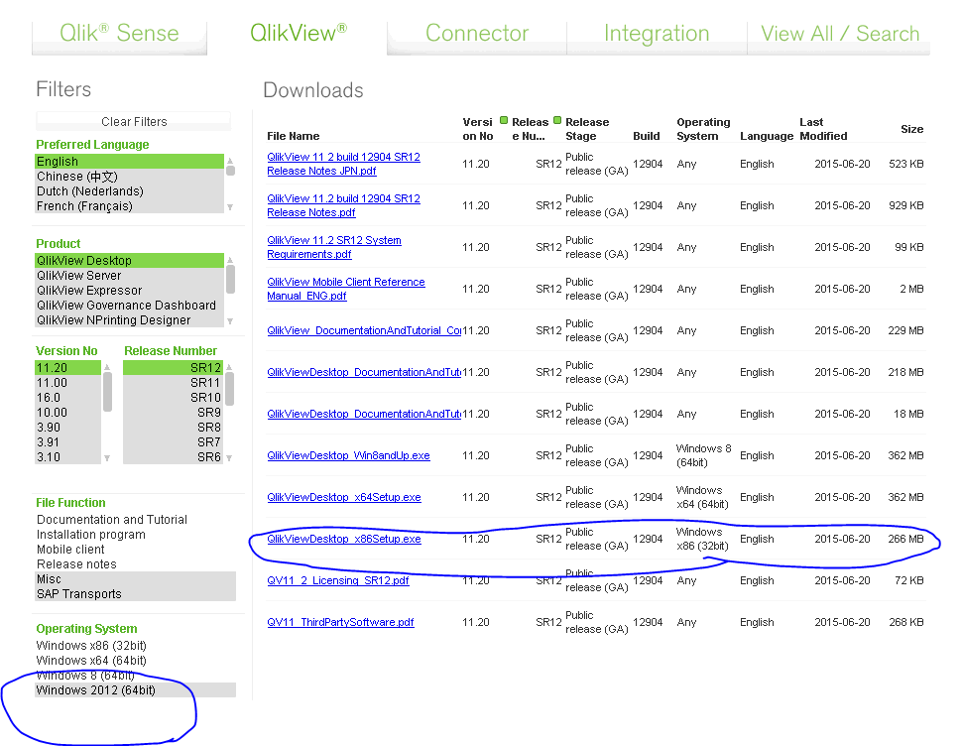Click the Clear Filters button
963x746 pixels.
(x=134, y=122)
